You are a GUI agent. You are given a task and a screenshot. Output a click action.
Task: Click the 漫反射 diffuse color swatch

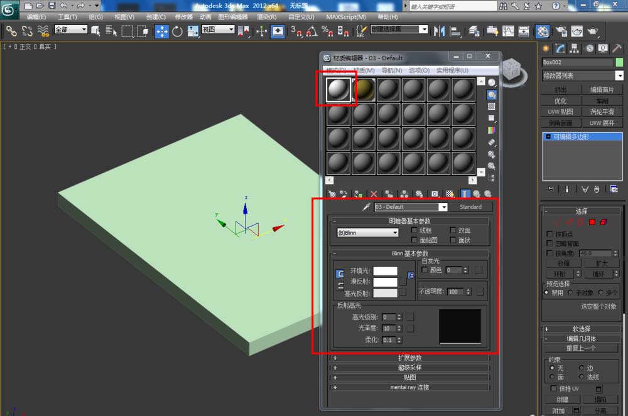(385, 282)
